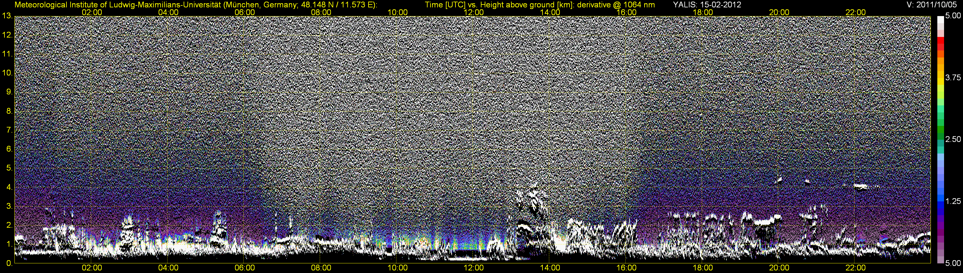Click '04:00' on the lower time axis
Image resolution: width=963 pixels, height=273 pixels.
point(168,268)
